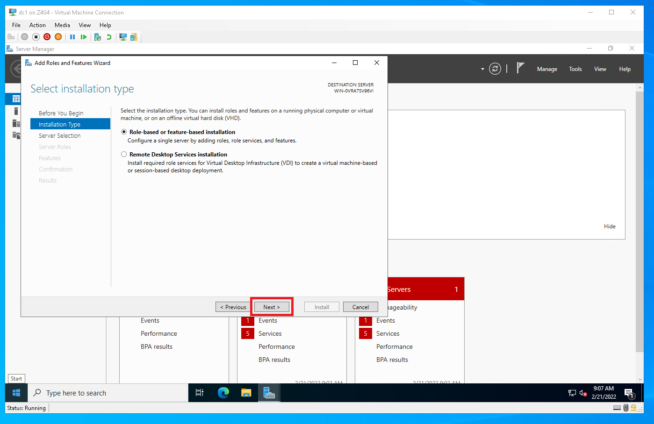Open the Action menu
This screenshot has width=654, height=424.
[x=37, y=25]
